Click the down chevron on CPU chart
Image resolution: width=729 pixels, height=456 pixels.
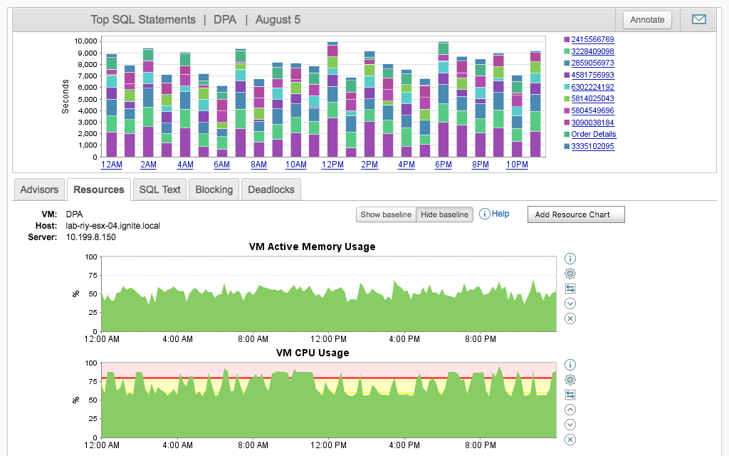570,424
